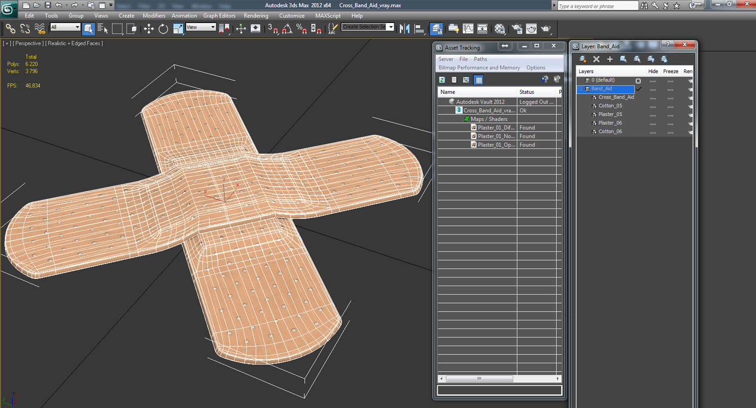Image resolution: width=756 pixels, height=408 pixels.
Task: Toggle Window/Crossing selection mode
Action: (x=132, y=29)
